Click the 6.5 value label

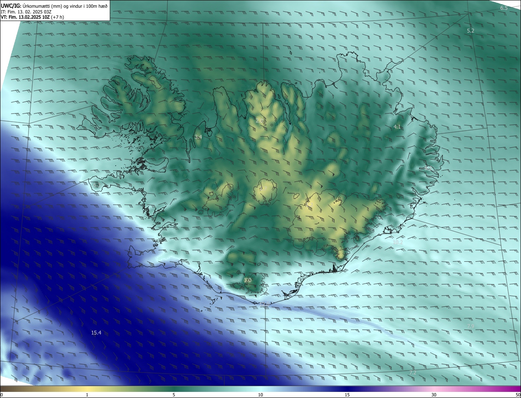tap(504, 8)
